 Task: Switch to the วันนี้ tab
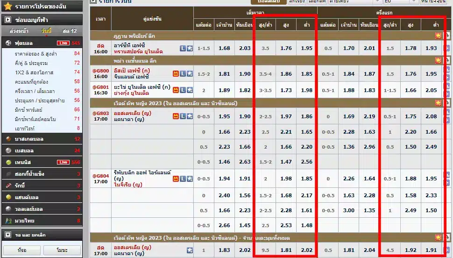point(46,31)
